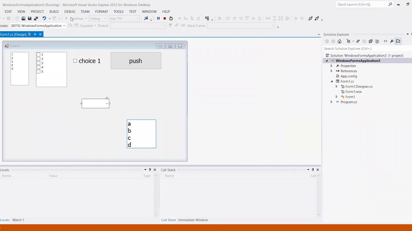This screenshot has height=231, width=412.
Task: Open the HELP menu
Action: click(x=166, y=12)
